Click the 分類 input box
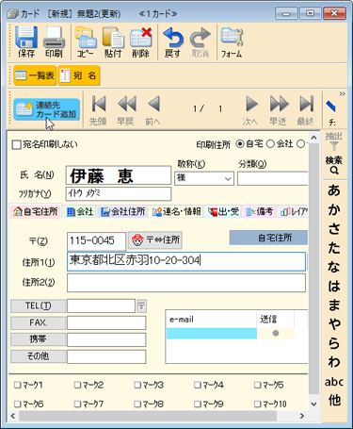353x429 pixels. click(272, 178)
